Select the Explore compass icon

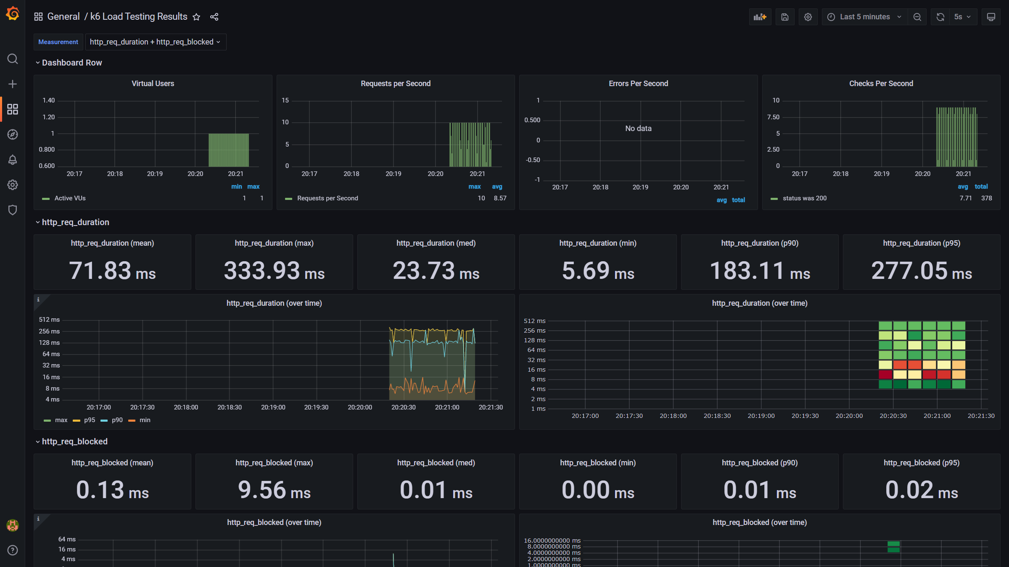pos(12,134)
